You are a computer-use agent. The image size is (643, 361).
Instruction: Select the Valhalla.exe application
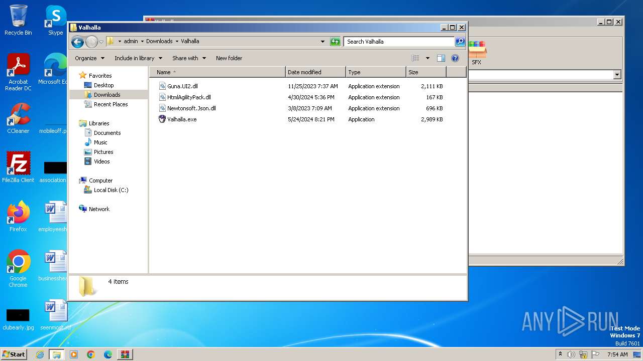(182, 119)
